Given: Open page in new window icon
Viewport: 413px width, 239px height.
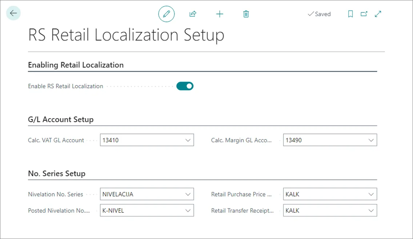Looking at the screenshot, I should [364, 14].
